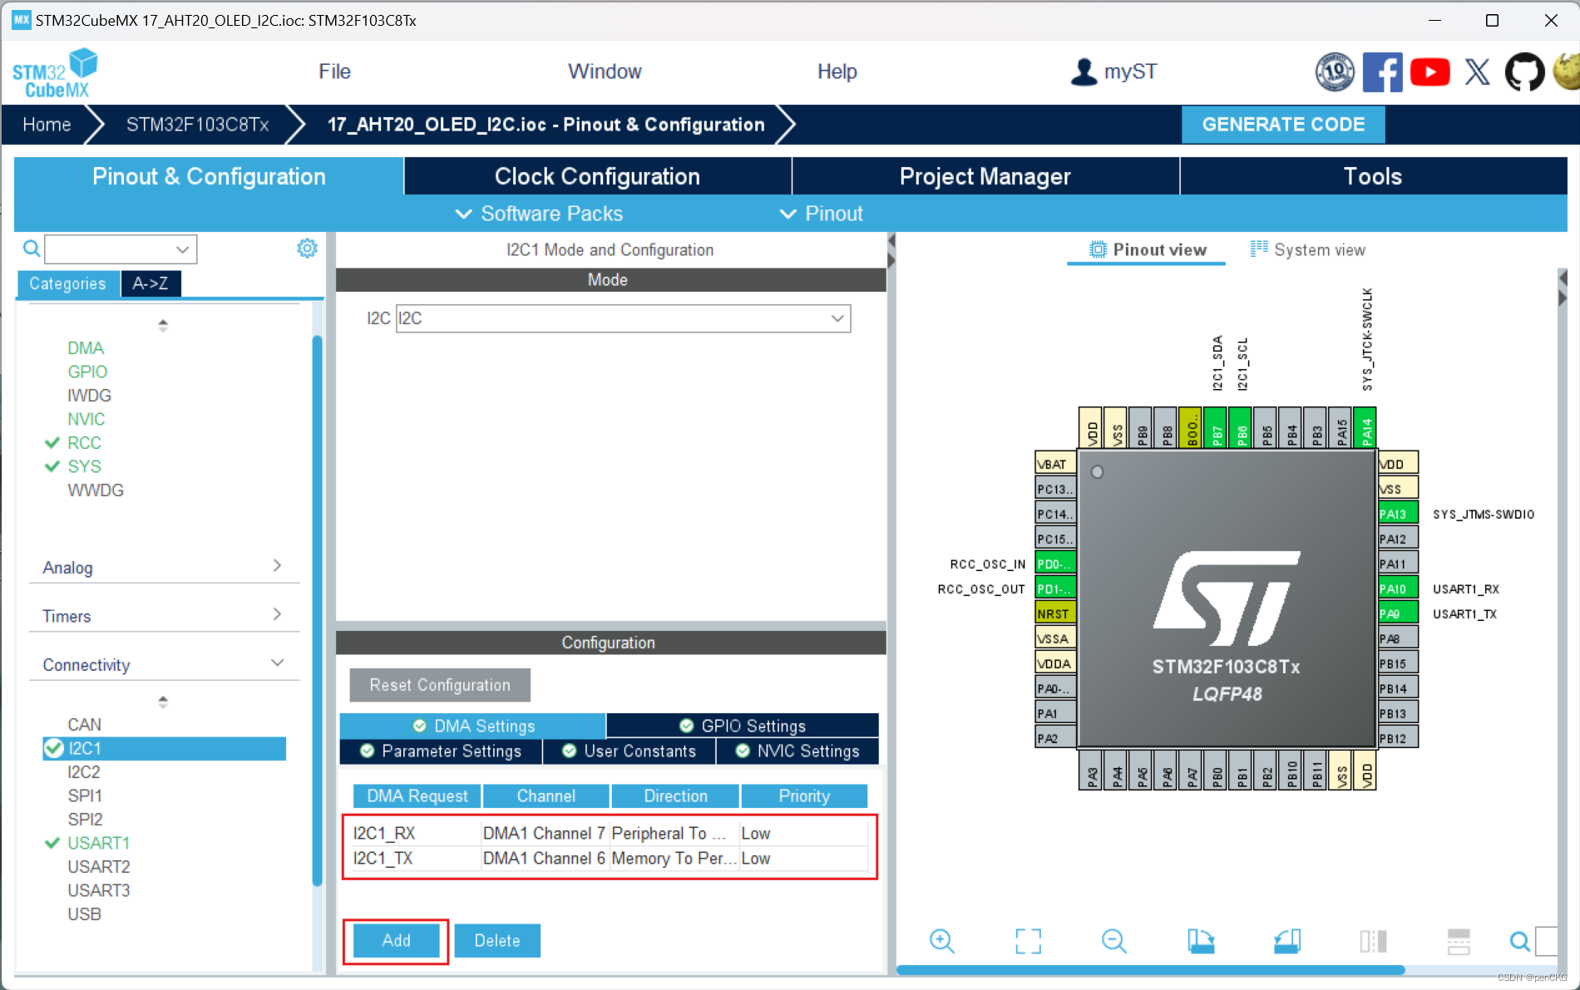Go to STM32F103C8Tx breadcrumb
This screenshot has width=1580, height=990.
click(197, 125)
